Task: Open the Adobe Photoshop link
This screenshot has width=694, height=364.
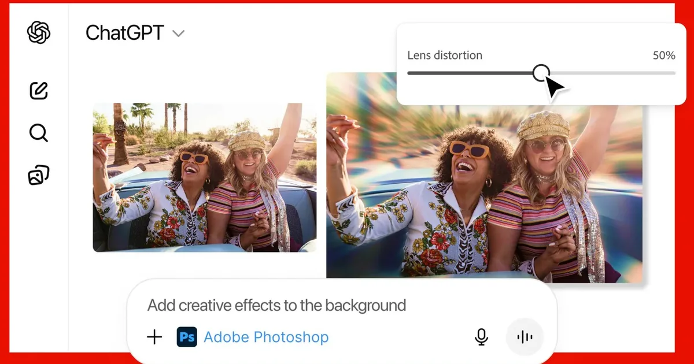Action: pyautogui.click(x=266, y=337)
